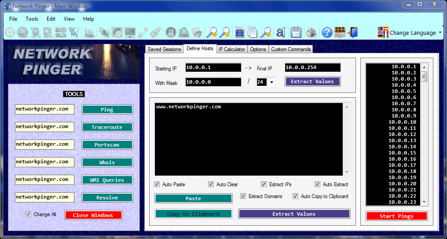Select 10.0.0.10 in the IP list
This screenshot has width=447, height=239.
point(402,122)
